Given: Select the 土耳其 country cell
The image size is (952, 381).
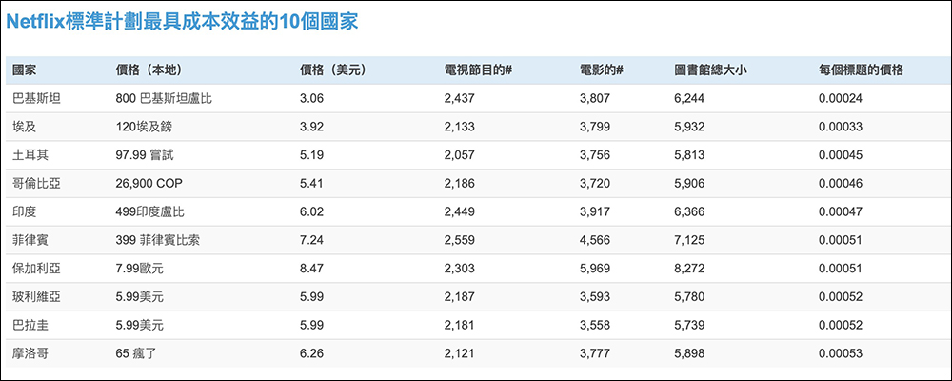Looking at the screenshot, I should (x=30, y=155).
